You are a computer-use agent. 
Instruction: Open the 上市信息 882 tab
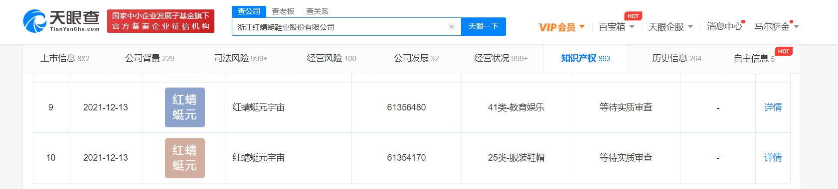[65, 58]
